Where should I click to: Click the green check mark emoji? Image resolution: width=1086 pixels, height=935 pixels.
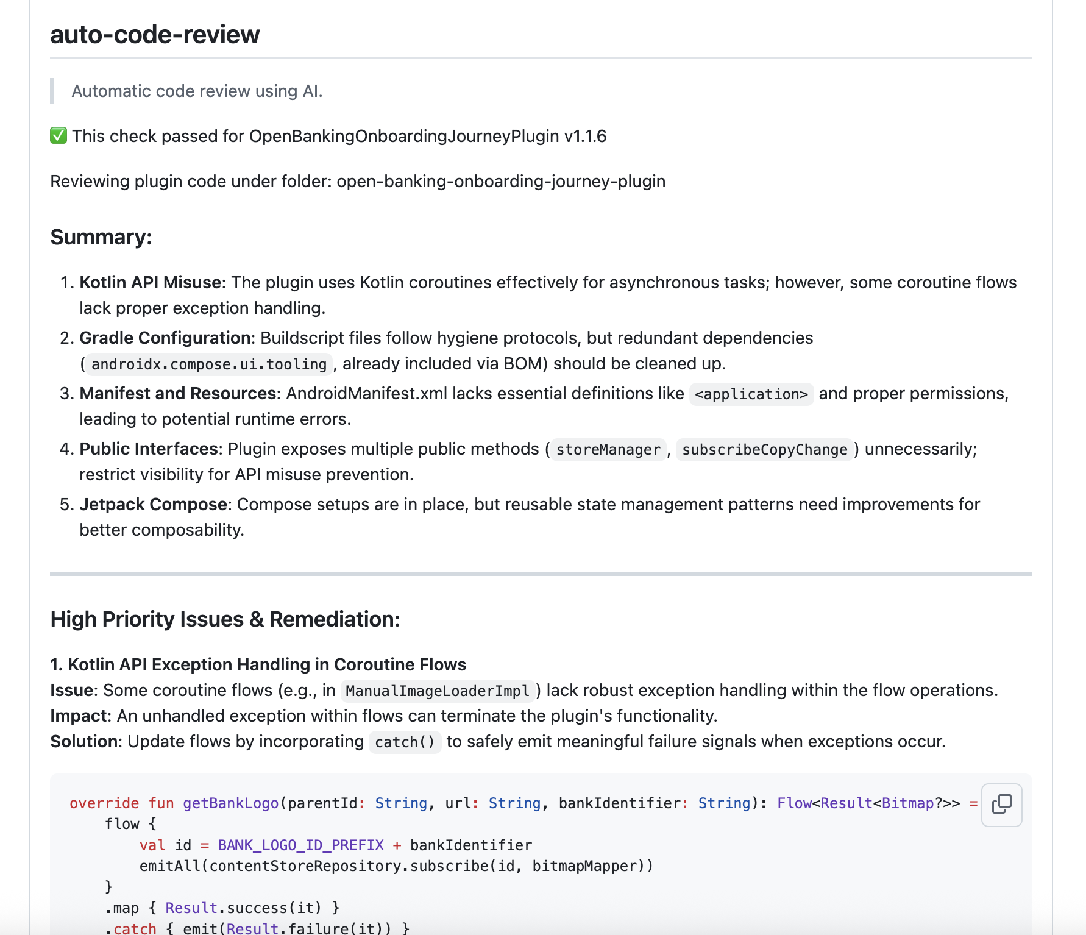57,135
